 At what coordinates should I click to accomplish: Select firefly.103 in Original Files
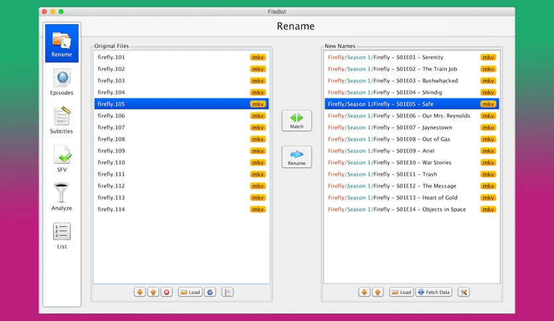pyautogui.click(x=182, y=81)
